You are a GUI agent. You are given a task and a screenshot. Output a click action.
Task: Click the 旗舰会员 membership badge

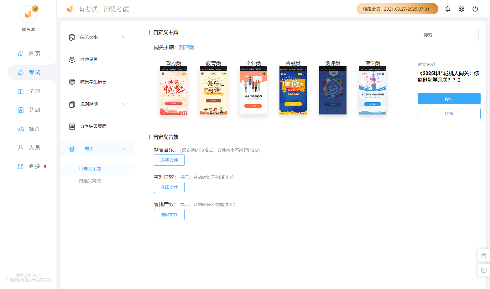(397, 9)
